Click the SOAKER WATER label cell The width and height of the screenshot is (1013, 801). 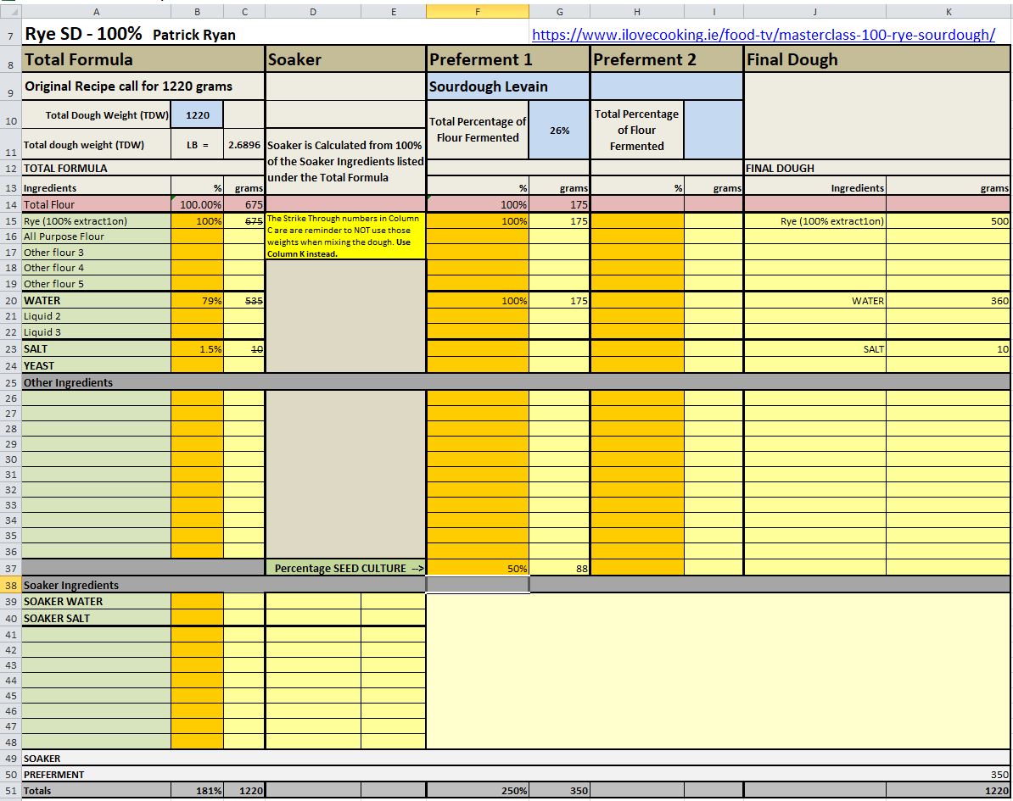[x=96, y=602]
